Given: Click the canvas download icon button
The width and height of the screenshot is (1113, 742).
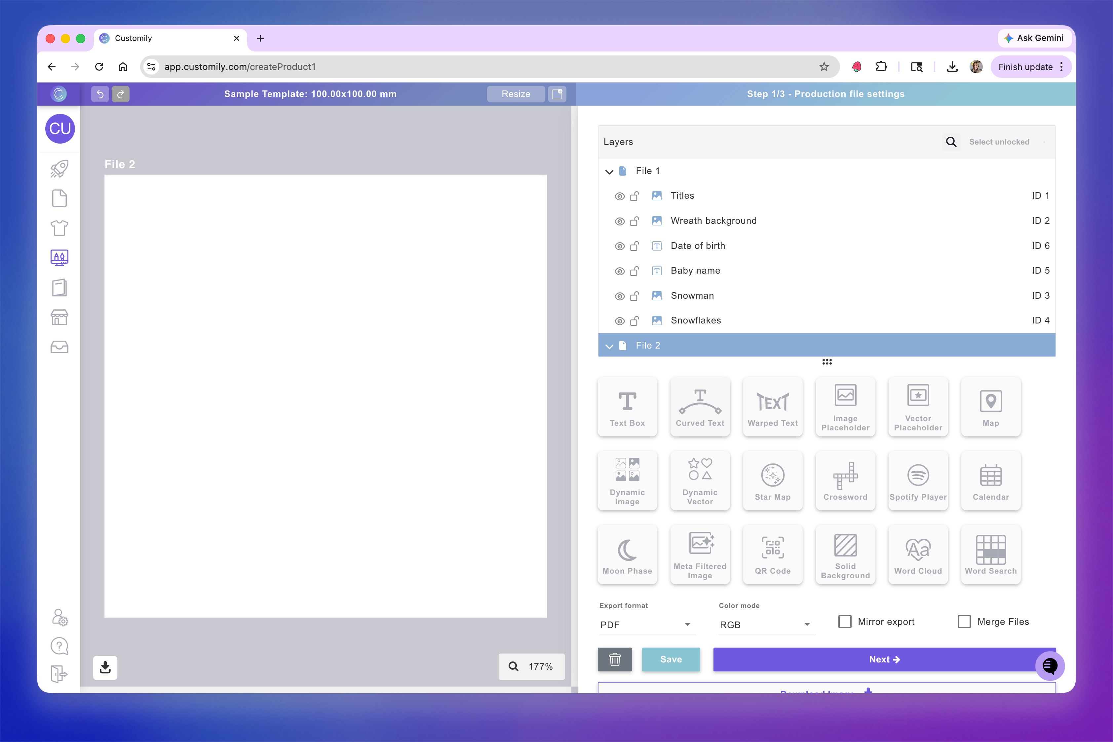Looking at the screenshot, I should pos(105,667).
